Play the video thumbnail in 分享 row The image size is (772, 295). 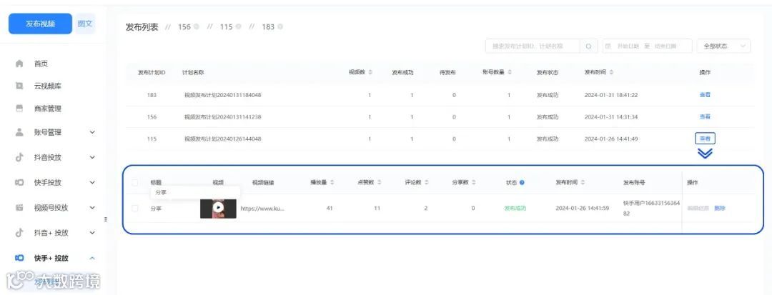point(218,209)
